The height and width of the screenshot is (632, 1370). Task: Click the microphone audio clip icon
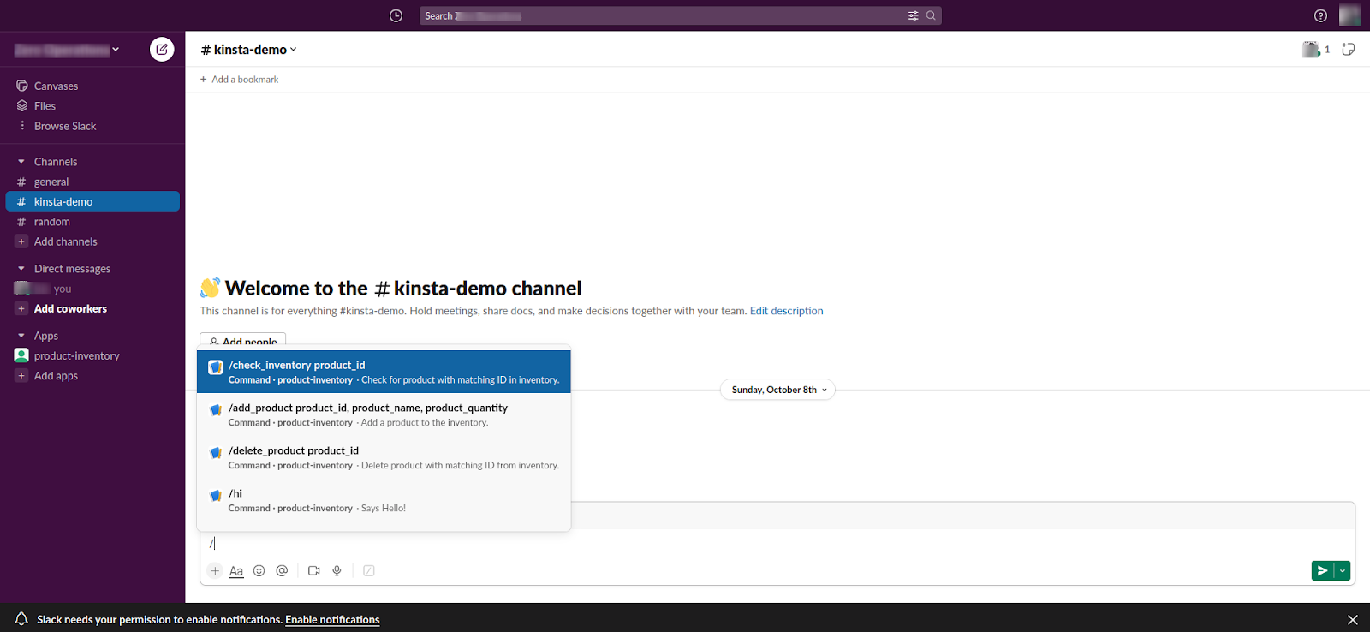[x=337, y=570]
